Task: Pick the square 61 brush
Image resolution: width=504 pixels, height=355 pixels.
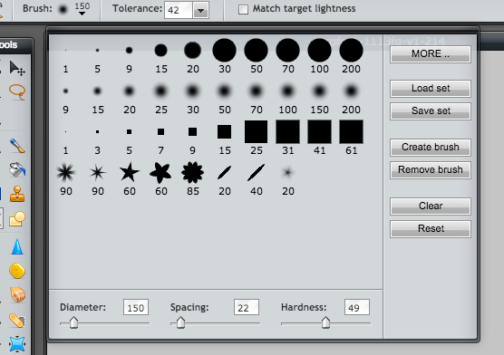Action: click(351, 131)
